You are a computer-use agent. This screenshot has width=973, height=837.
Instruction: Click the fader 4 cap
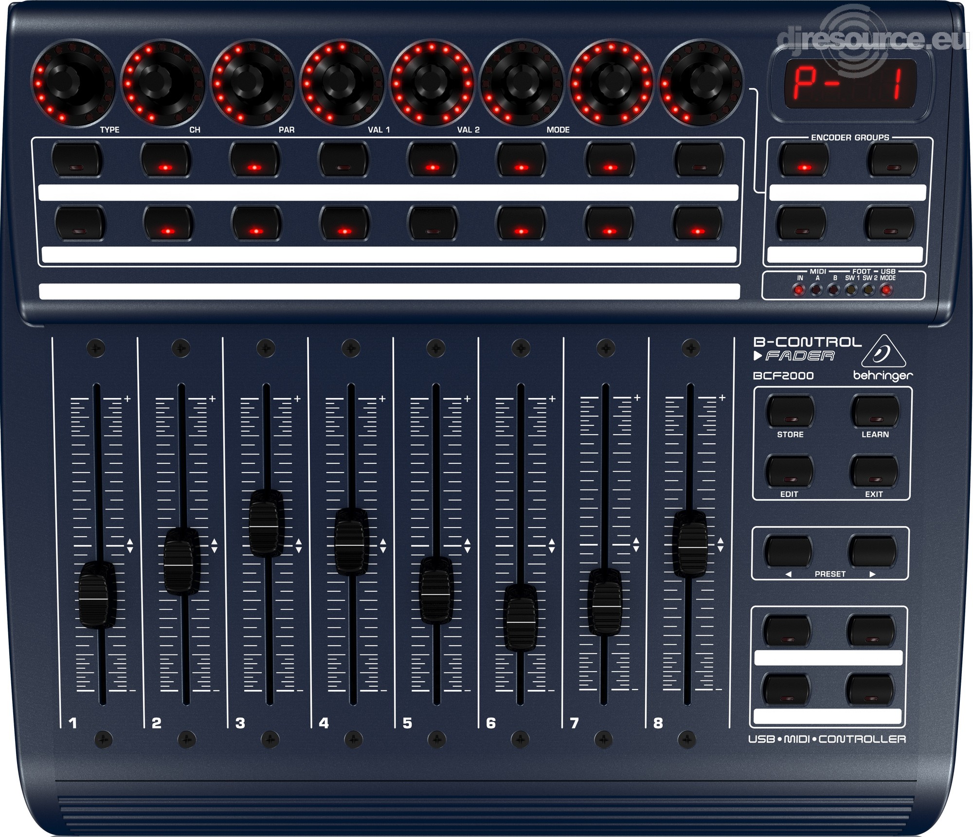(351, 542)
